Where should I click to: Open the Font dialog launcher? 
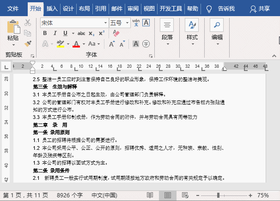pos(151,56)
